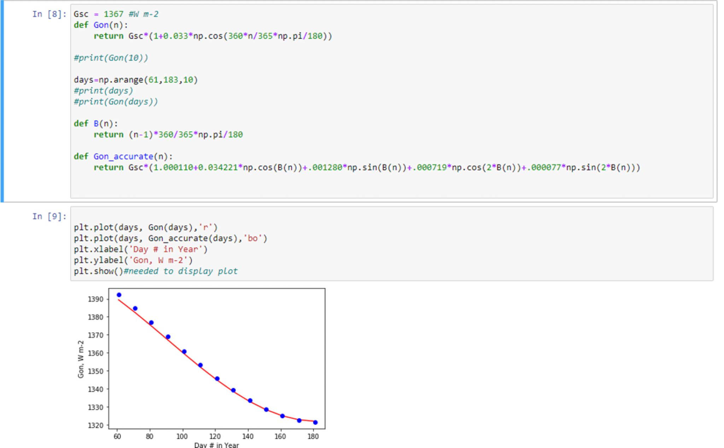Click the first blue data point at day 61
The height and width of the screenshot is (448, 724).
pyautogui.click(x=119, y=295)
